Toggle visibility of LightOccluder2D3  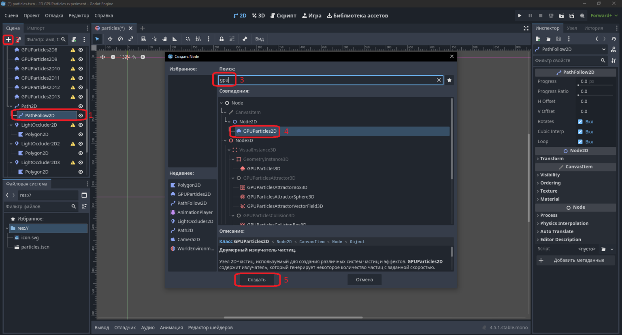[x=81, y=163]
